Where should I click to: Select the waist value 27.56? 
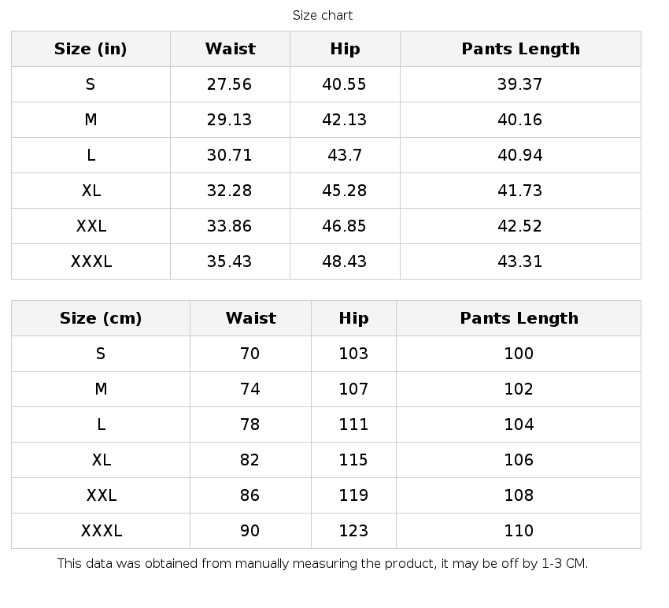tap(230, 84)
